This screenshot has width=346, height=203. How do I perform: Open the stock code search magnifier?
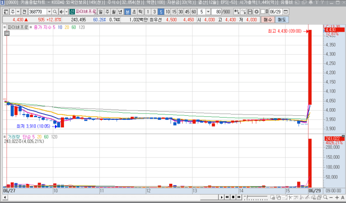coord(55,12)
